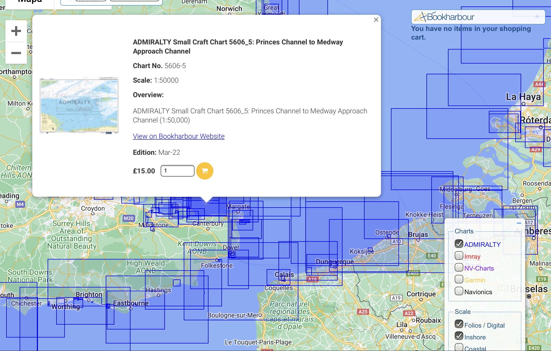This screenshot has width=551, height=351.
Task: Tick the Garmin charts option
Action: point(459,279)
